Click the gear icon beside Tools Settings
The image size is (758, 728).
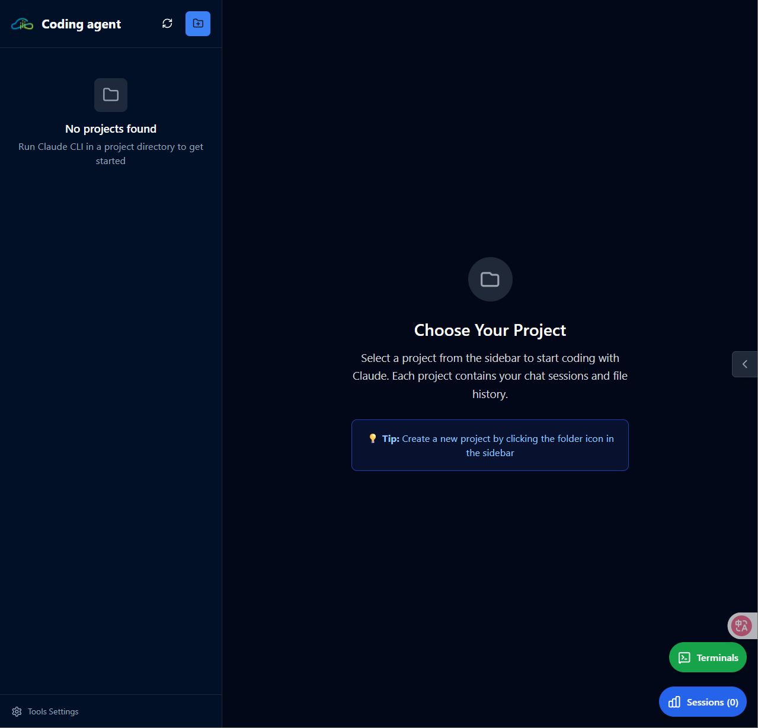tap(17, 711)
